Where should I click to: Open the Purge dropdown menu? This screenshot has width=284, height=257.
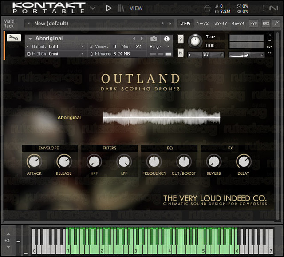point(159,46)
